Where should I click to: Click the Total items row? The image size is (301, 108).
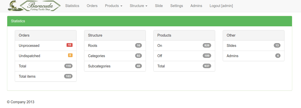46,76
